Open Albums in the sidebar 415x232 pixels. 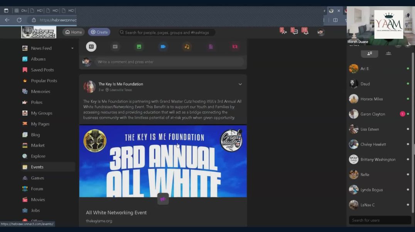tap(38, 59)
